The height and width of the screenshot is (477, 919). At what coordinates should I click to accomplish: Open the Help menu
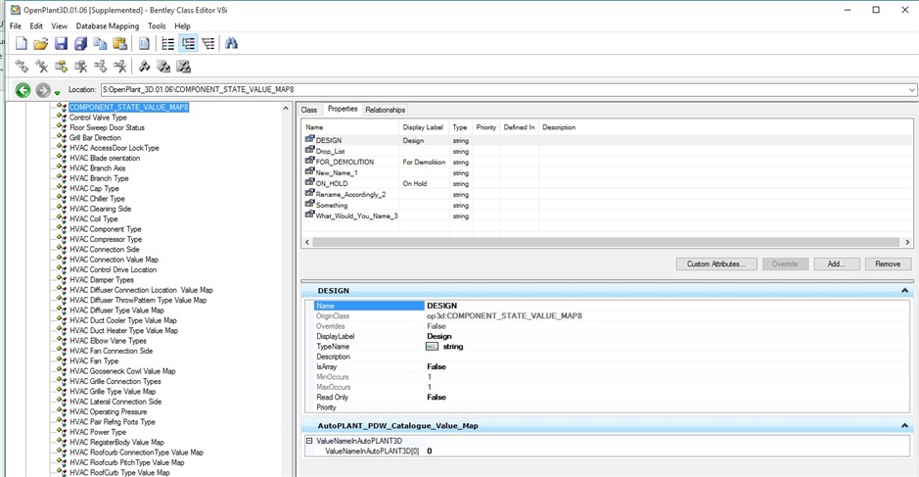point(182,25)
